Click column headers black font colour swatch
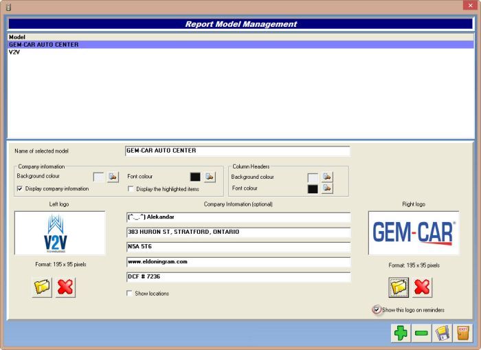 coord(313,189)
